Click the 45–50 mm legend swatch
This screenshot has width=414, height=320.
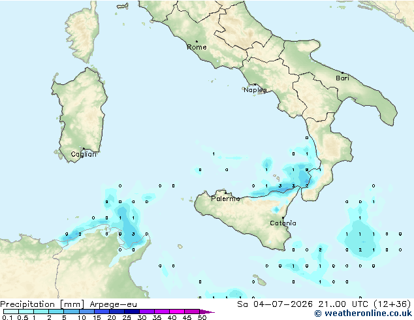(x=192, y=312)
